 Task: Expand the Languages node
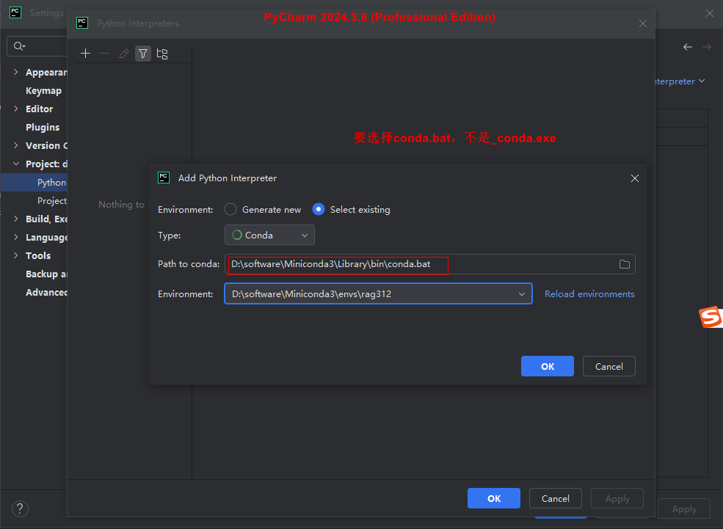pyautogui.click(x=16, y=237)
